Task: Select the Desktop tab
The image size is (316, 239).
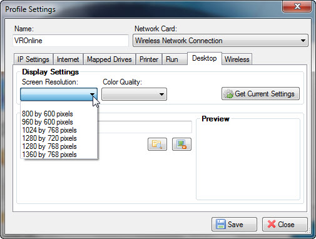Action: point(205,58)
